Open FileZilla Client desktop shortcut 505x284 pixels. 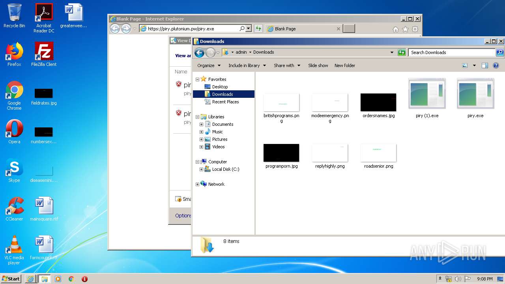pyautogui.click(x=44, y=54)
